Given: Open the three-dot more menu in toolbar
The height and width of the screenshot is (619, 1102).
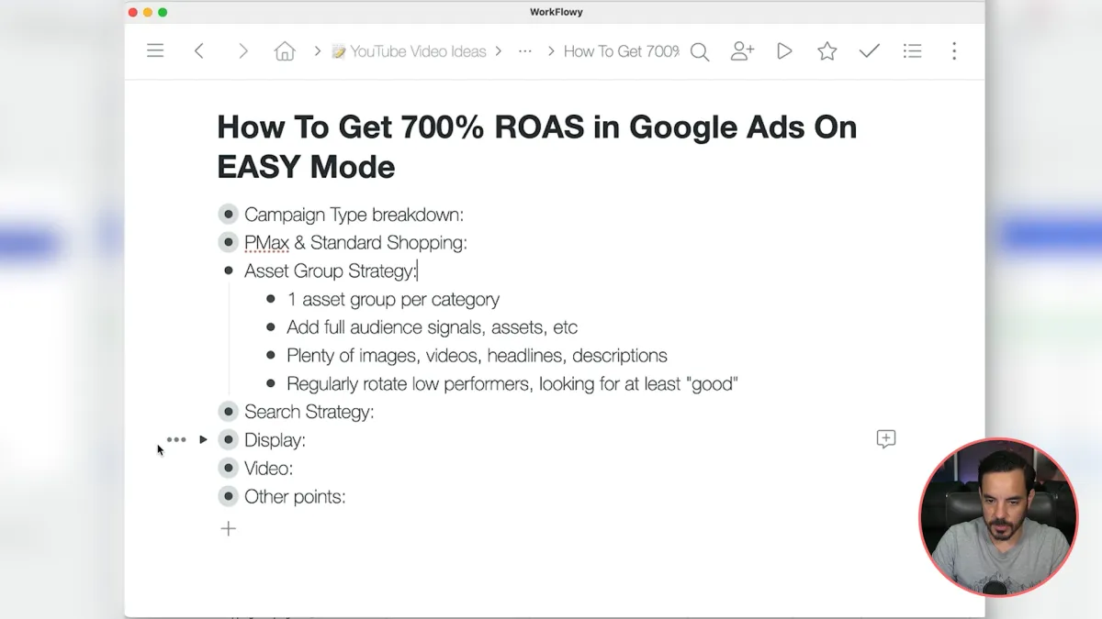Looking at the screenshot, I should (954, 51).
